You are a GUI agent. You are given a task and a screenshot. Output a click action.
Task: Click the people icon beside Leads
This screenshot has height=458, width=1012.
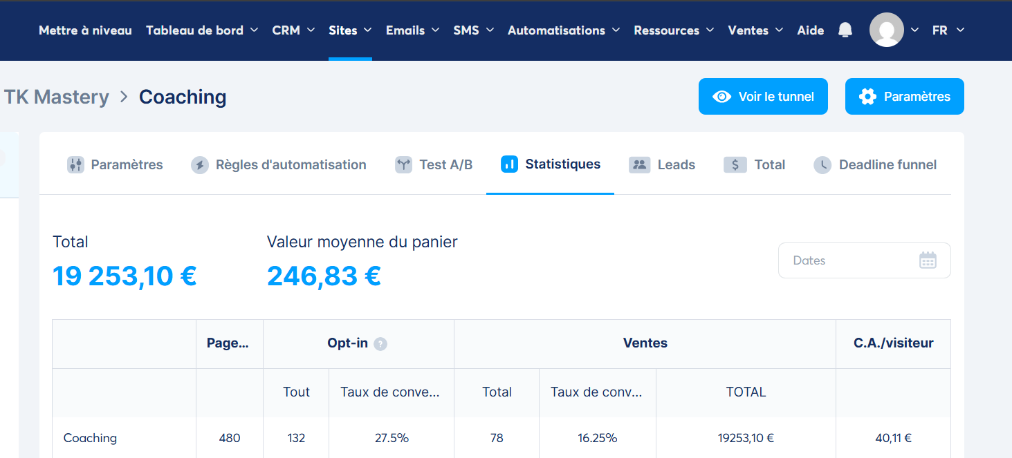coord(639,165)
